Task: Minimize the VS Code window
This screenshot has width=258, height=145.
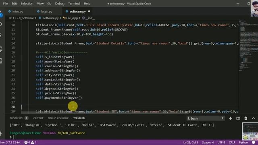Action: tap(238, 4)
